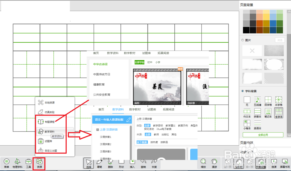This screenshot has height=171, width=291.
Task: Apply the 小楷本 background
Action: [x=247, y=125]
